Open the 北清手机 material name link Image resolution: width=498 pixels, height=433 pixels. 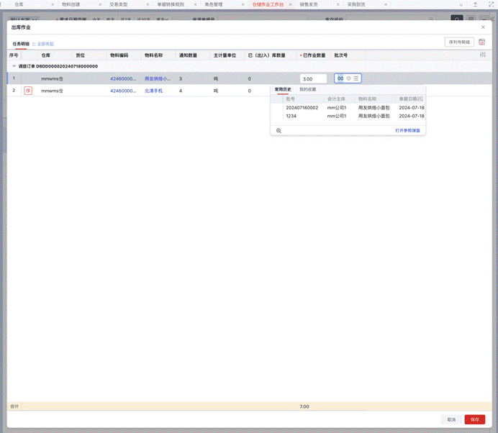coord(154,91)
